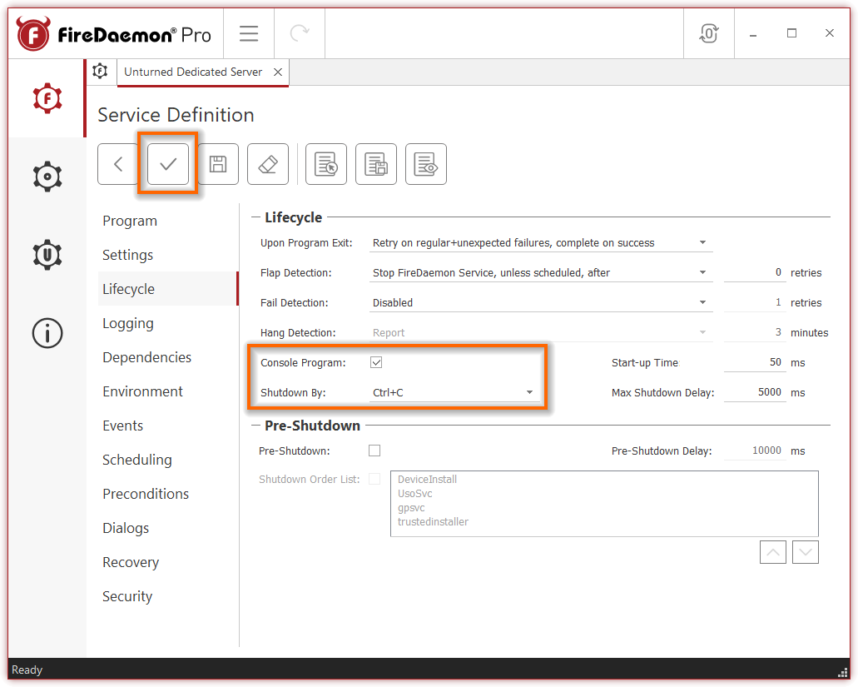This screenshot has width=858, height=687.
Task: Move list item up with arrow button
Action: tap(772, 552)
